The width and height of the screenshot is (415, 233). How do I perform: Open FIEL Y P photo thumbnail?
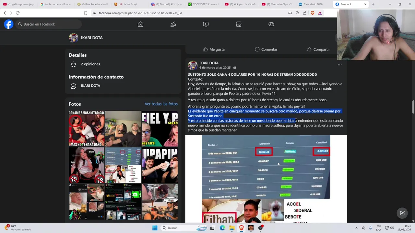pyautogui.click(x=160, y=129)
